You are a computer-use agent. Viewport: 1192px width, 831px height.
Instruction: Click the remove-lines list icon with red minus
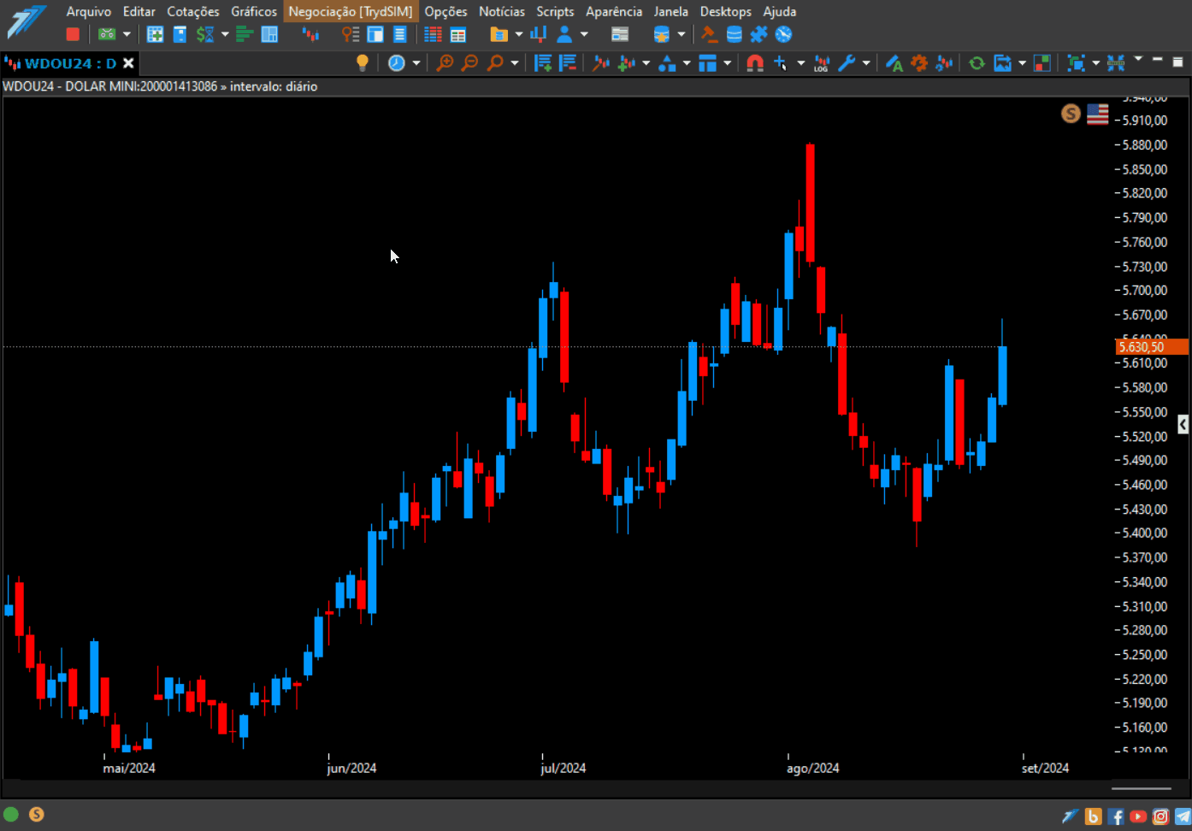click(x=568, y=62)
